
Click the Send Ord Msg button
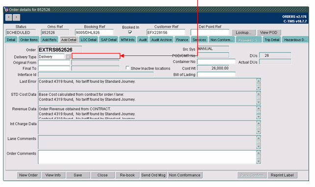[154, 175]
